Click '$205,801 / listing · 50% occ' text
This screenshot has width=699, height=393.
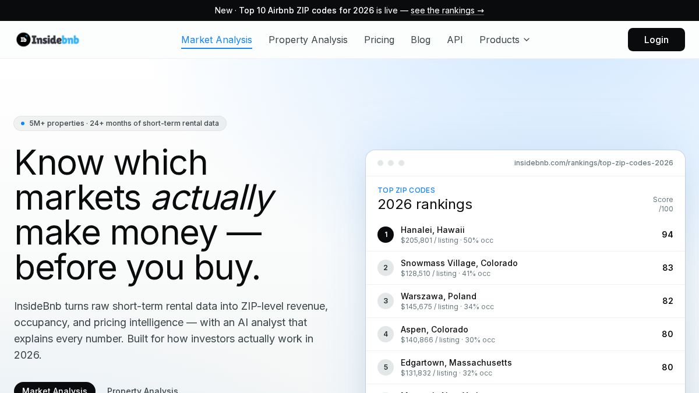447,240
